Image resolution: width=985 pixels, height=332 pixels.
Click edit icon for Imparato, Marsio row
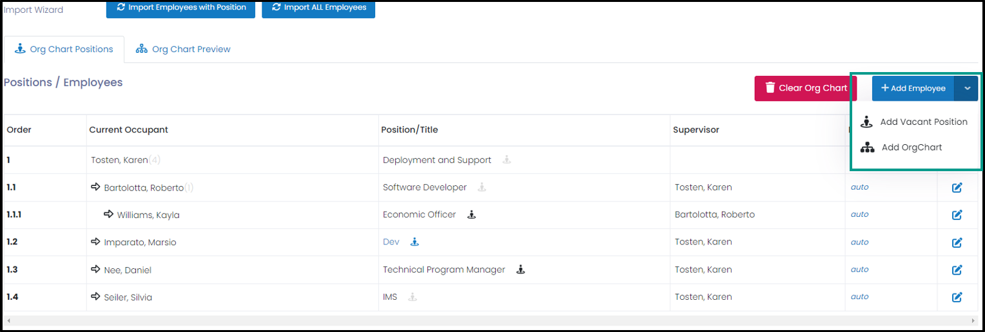957,243
